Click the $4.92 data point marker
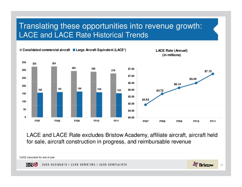The image size is (242, 187). [x=145, y=105]
